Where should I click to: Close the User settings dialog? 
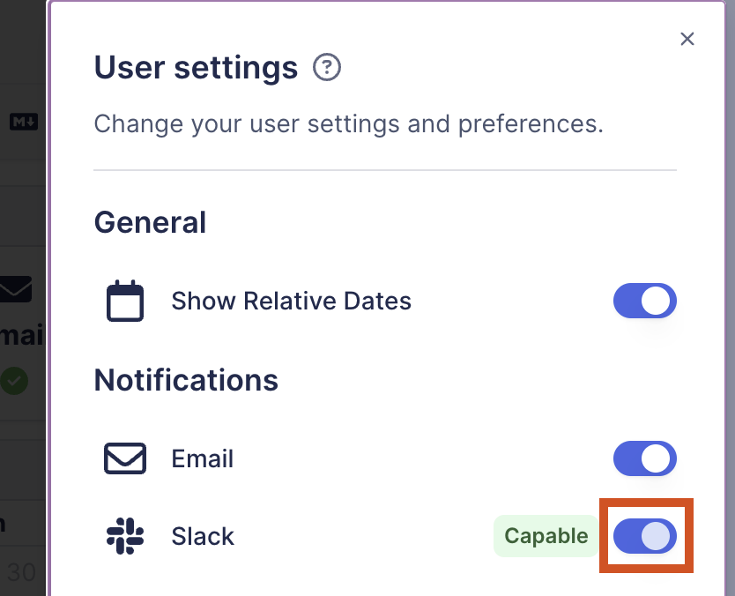tap(687, 39)
